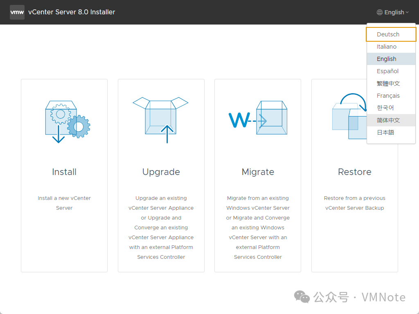This screenshot has width=419, height=314.
Task: Select Français from language menu
Action: tap(391, 96)
